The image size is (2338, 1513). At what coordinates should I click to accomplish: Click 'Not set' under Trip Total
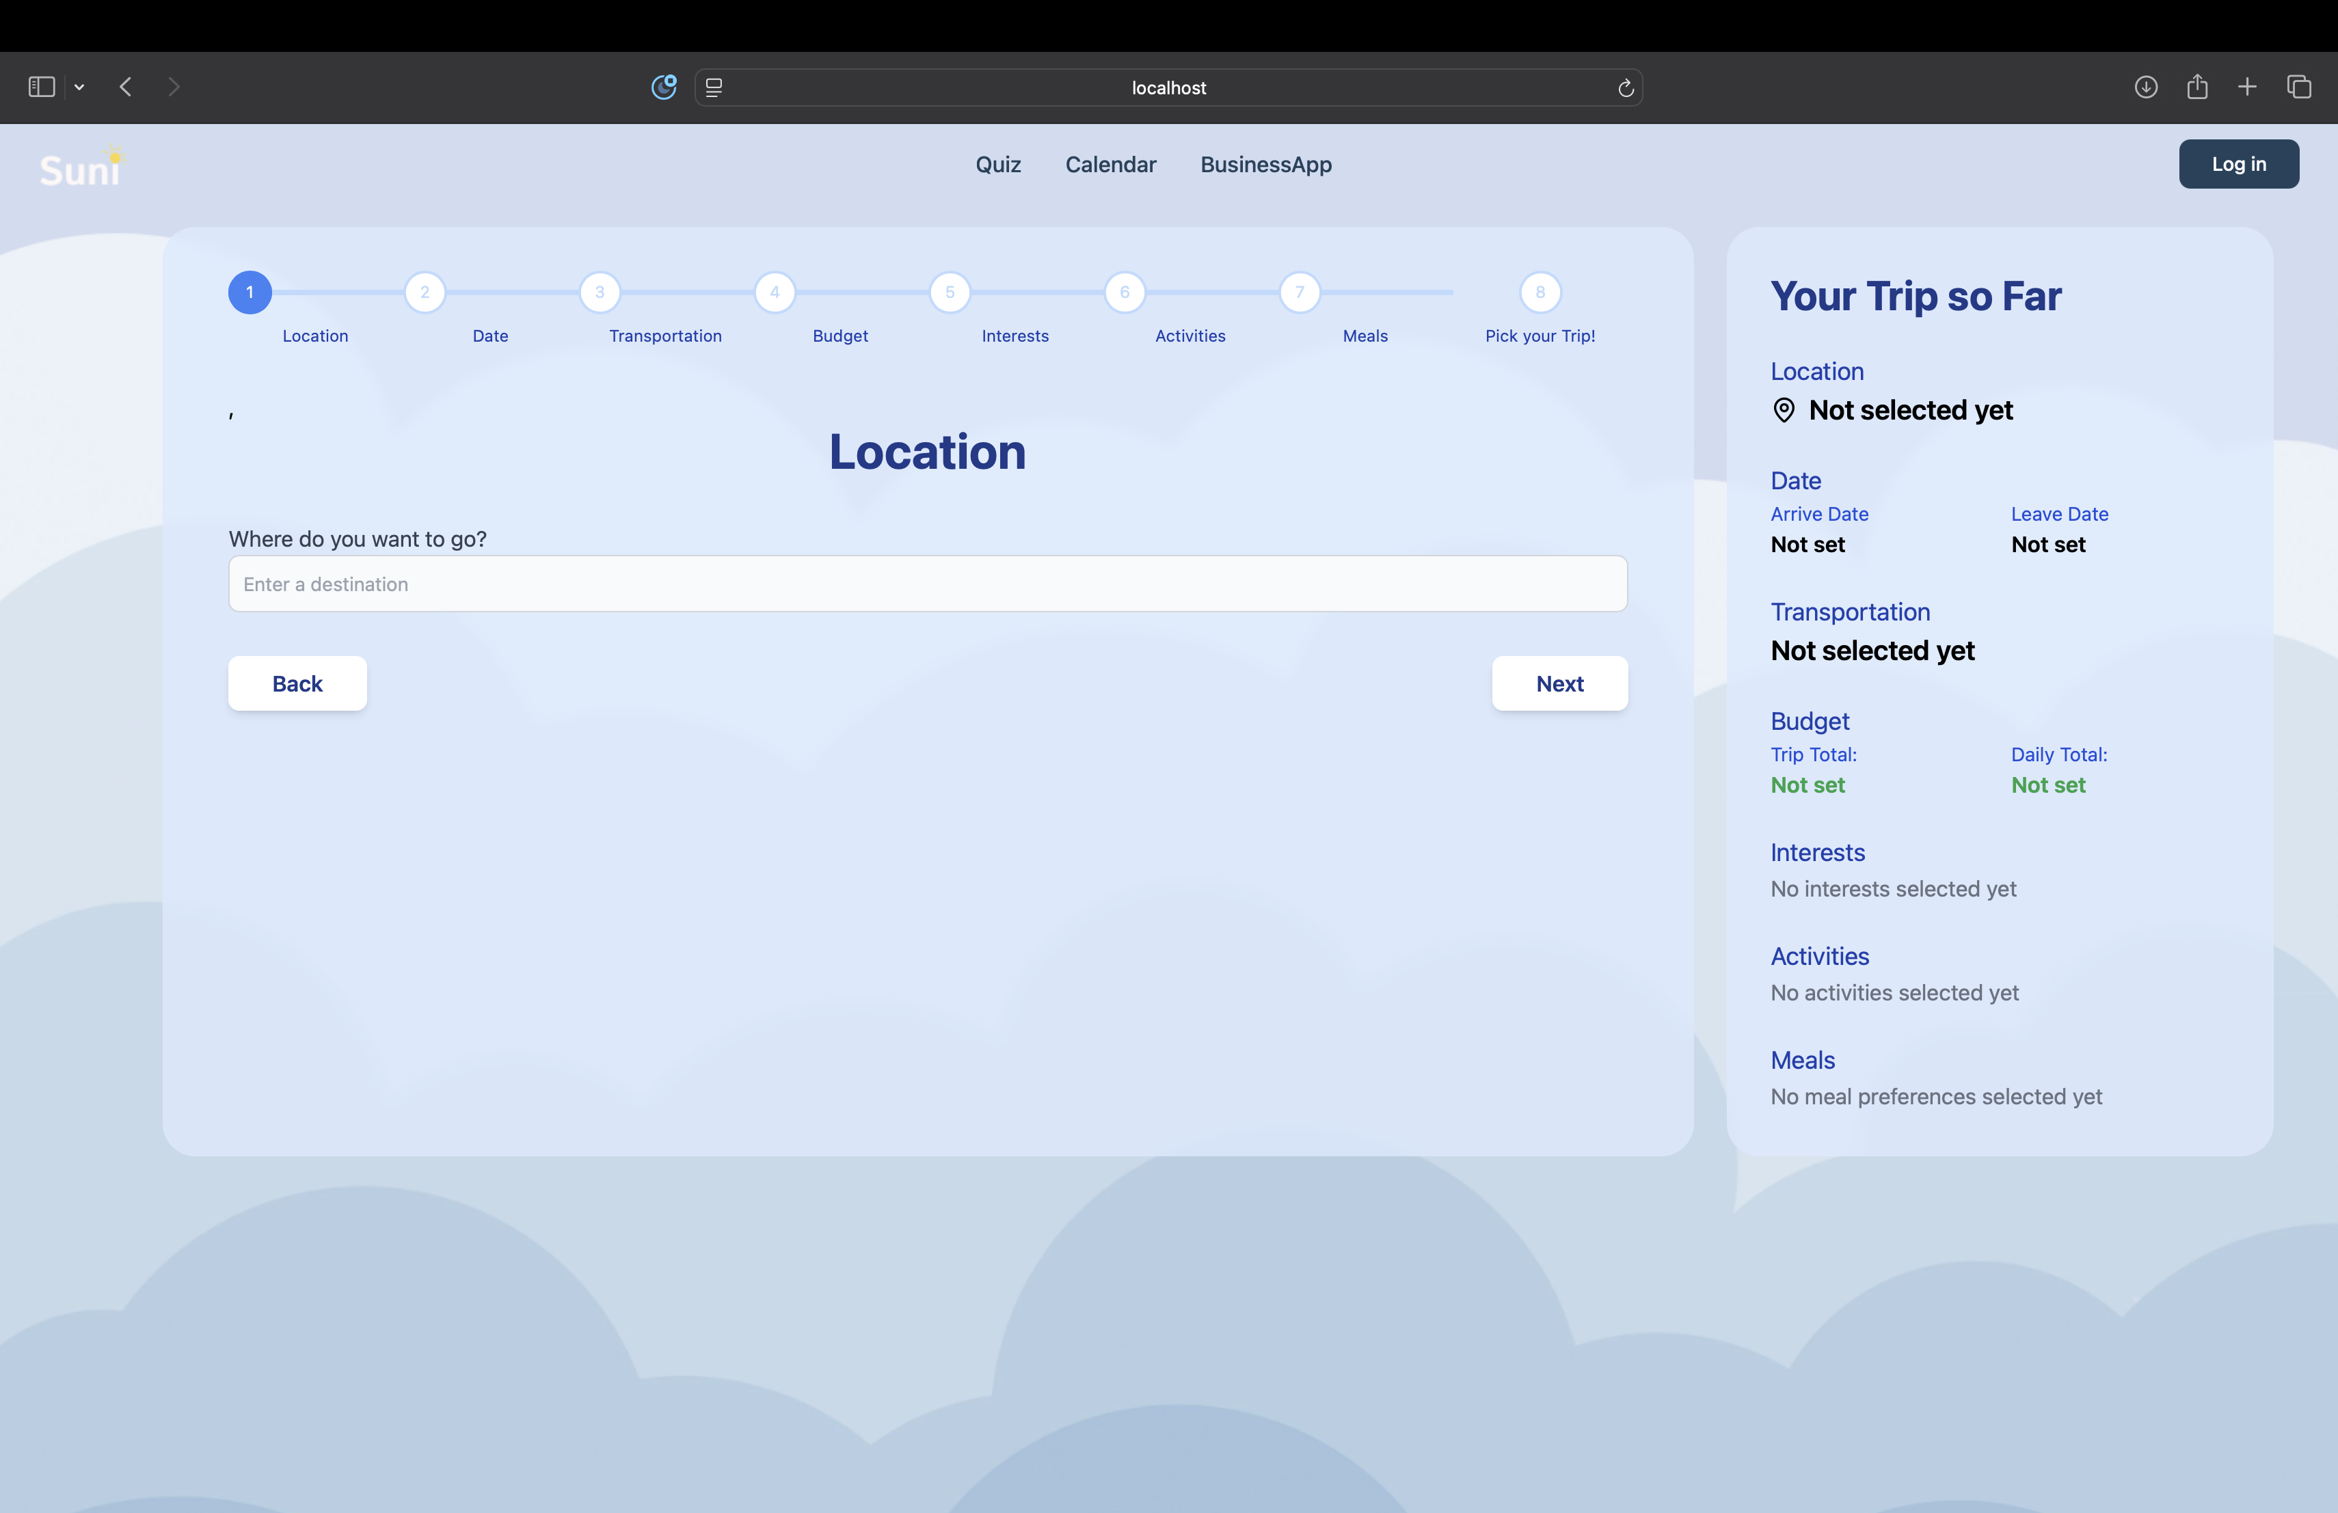[x=1808, y=785]
